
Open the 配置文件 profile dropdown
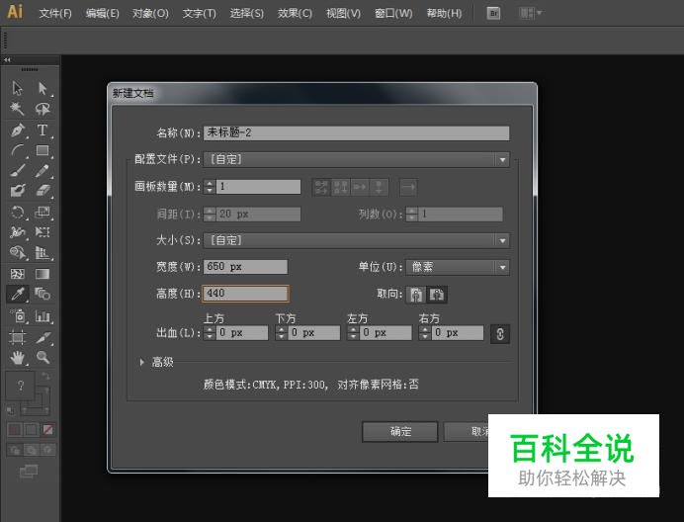coord(357,160)
